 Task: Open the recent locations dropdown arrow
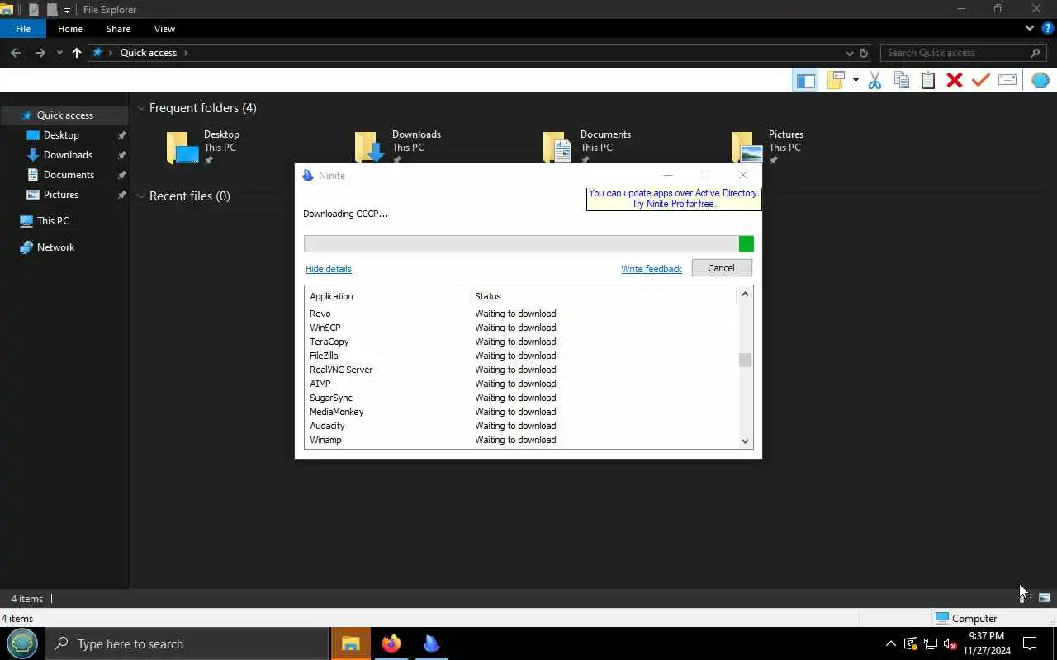59,53
